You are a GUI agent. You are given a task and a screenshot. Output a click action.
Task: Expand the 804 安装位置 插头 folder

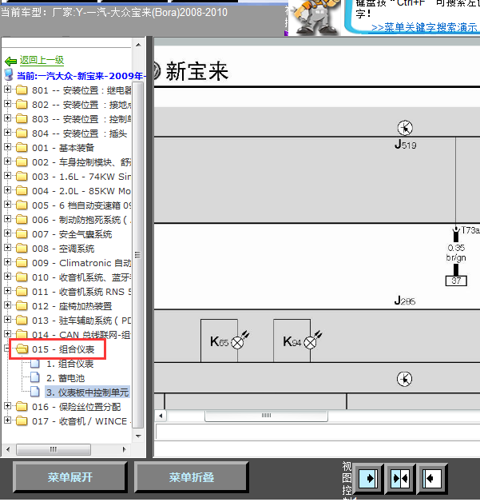8,133
